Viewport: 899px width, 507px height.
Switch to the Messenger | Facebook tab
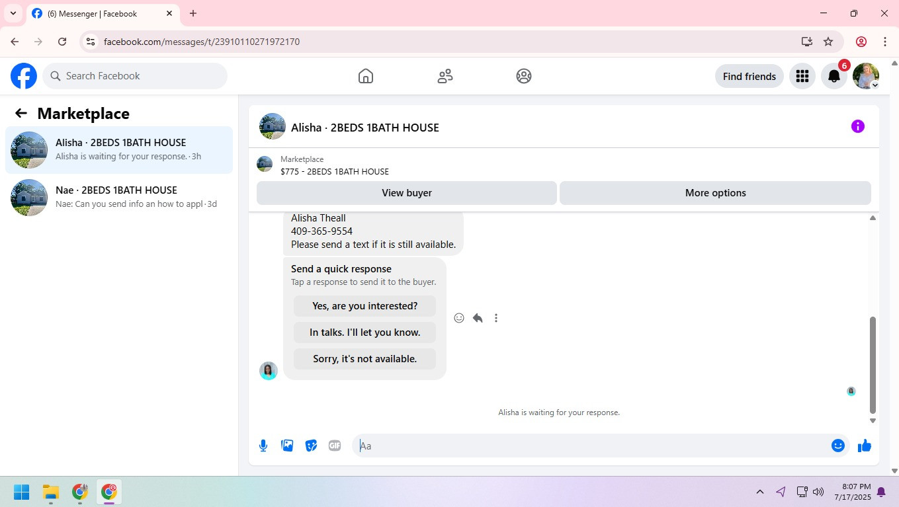coord(103,13)
